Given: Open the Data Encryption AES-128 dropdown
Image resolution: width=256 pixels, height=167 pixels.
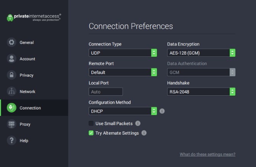Looking at the screenshot, I should pos(201,53).
